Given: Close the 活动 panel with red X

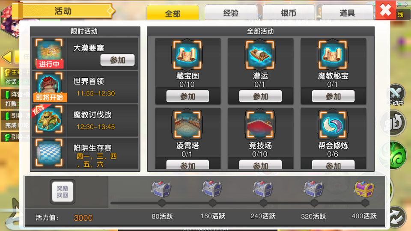Looking at the screenshot, I should (x=386, y=10).
